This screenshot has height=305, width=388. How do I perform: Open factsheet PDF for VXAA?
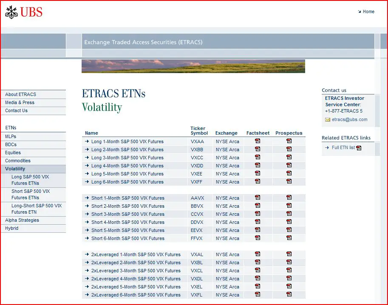click(x=258, y=141)
